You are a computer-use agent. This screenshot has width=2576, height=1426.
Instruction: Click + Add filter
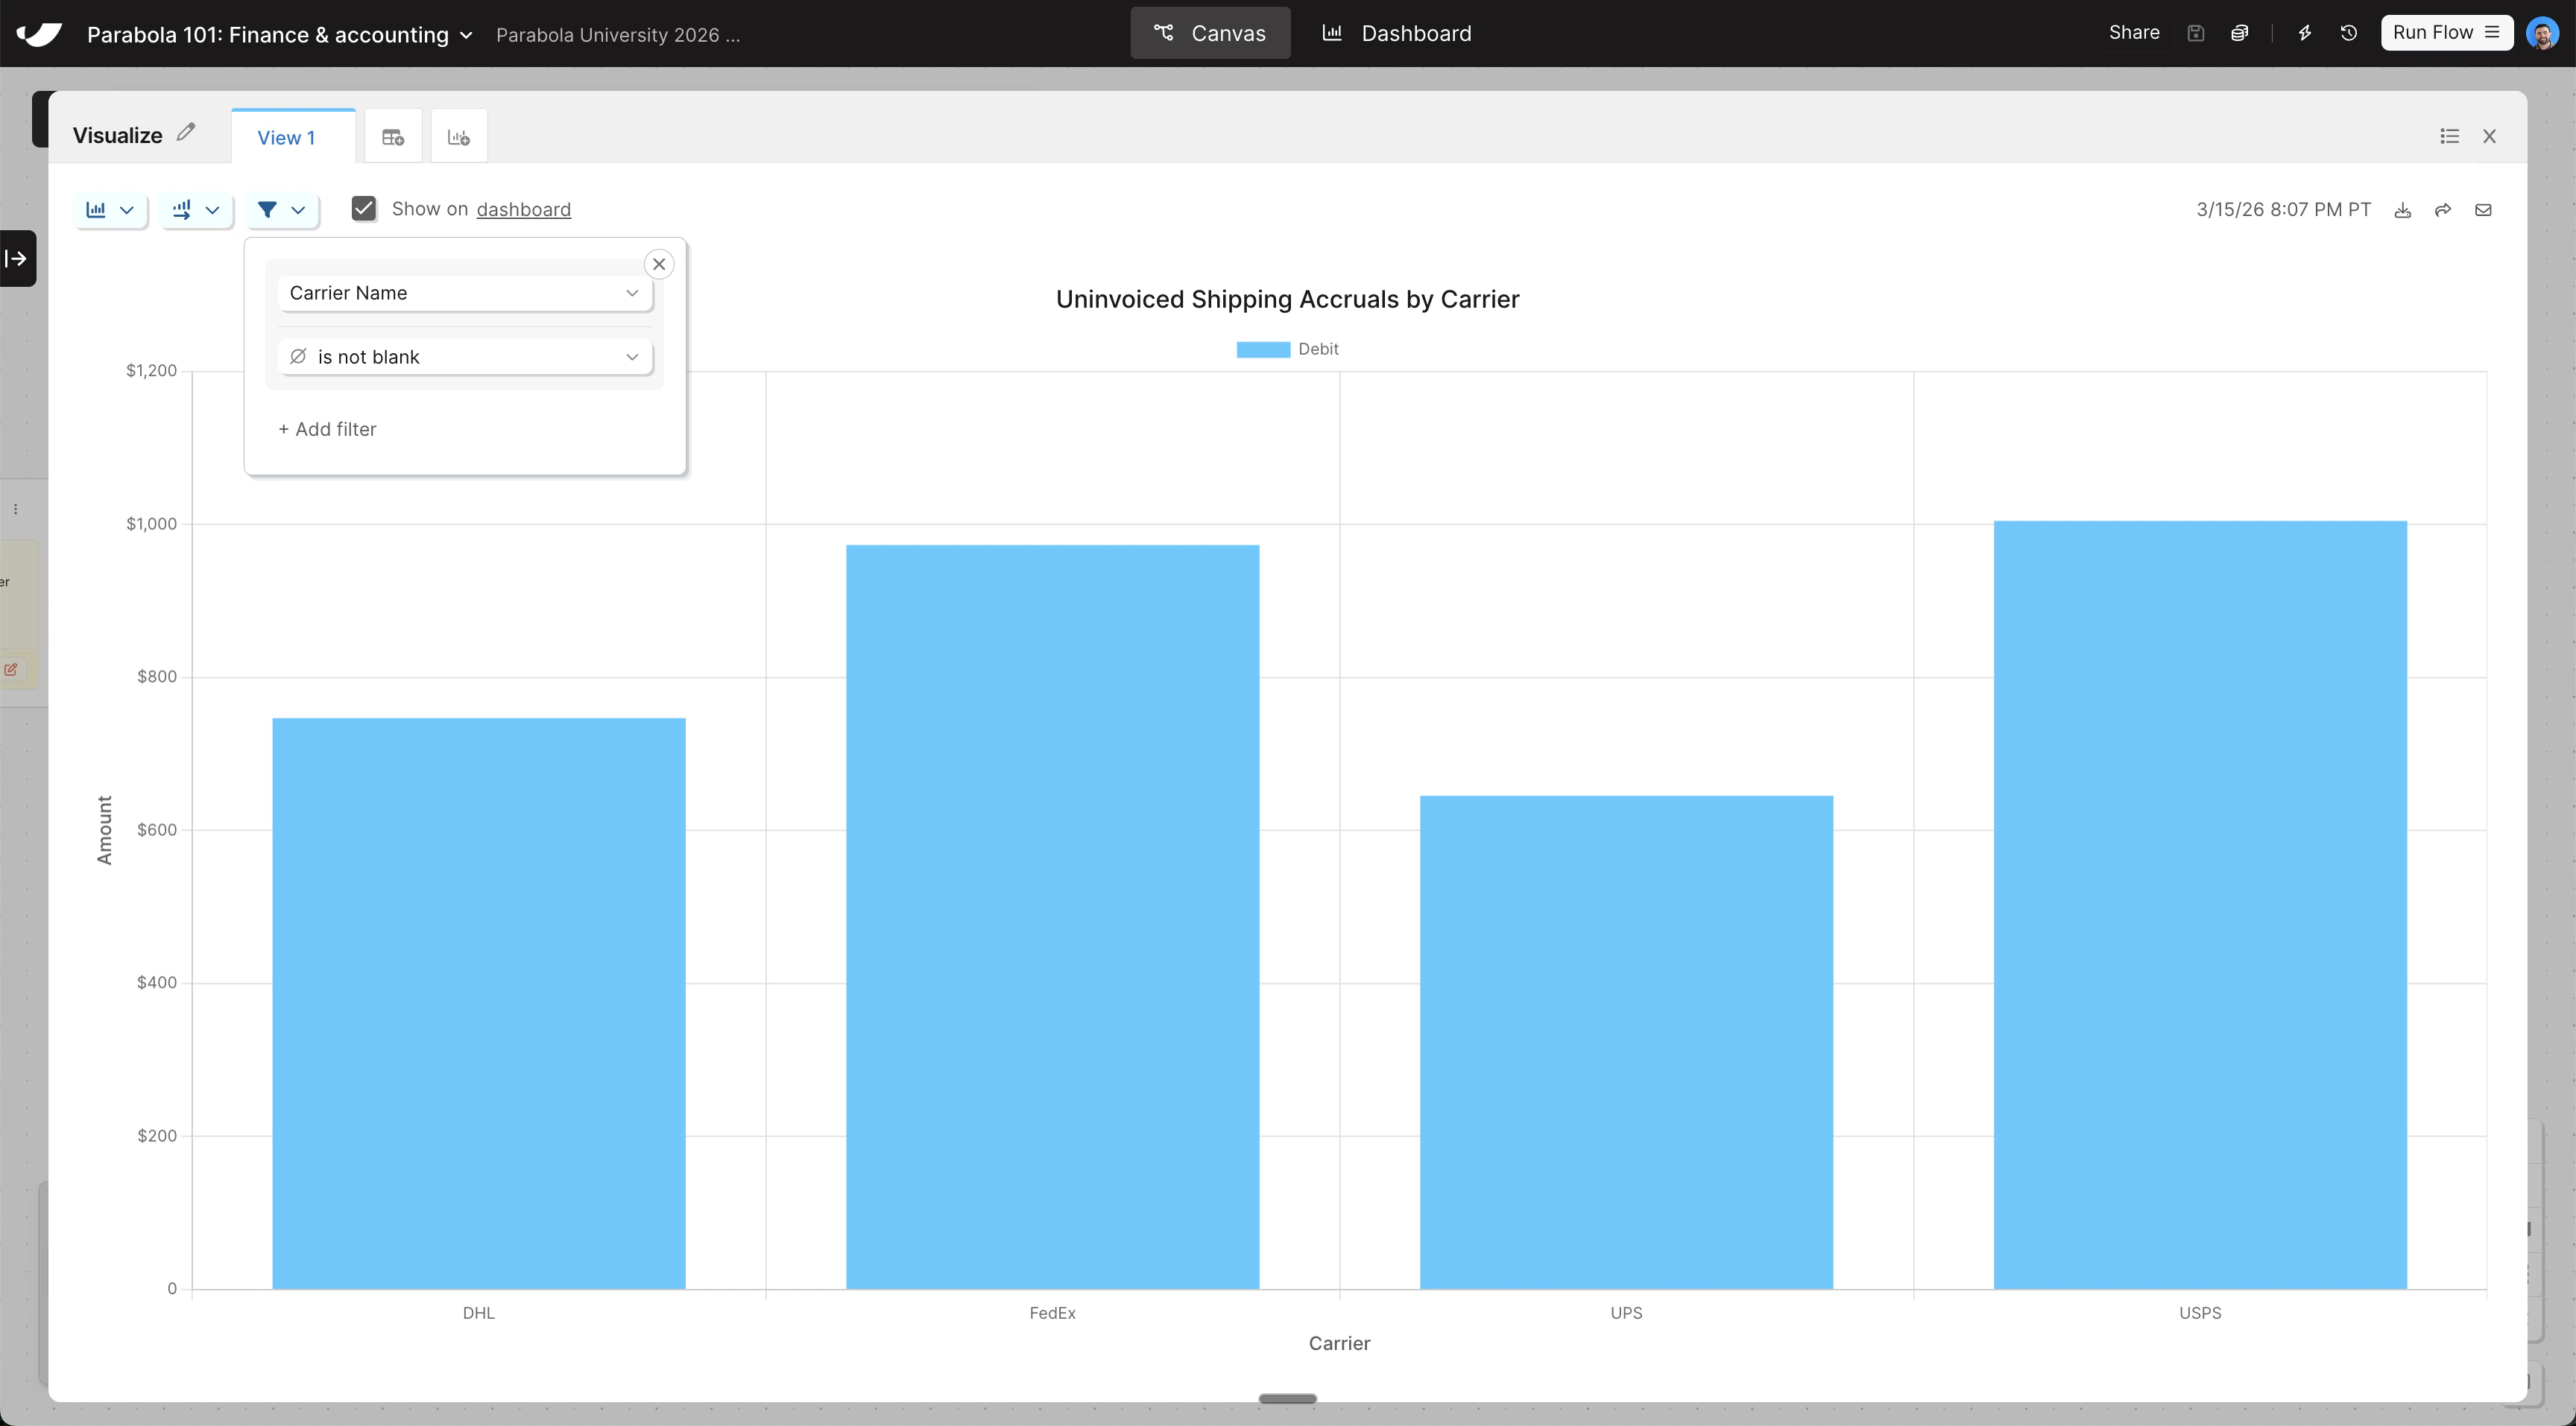[x=327, y=428]
